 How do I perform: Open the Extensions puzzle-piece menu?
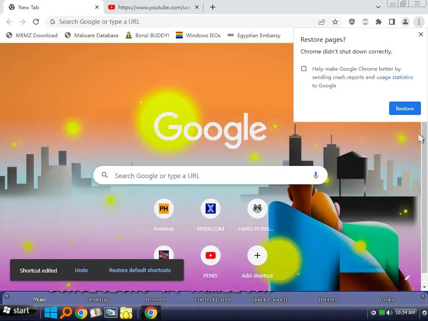click(378, 22)
